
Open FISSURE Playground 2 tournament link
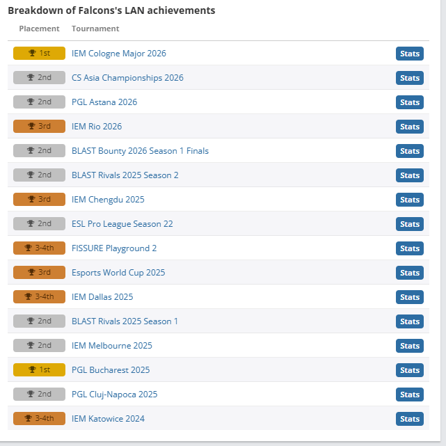click(x=114, y=248)
